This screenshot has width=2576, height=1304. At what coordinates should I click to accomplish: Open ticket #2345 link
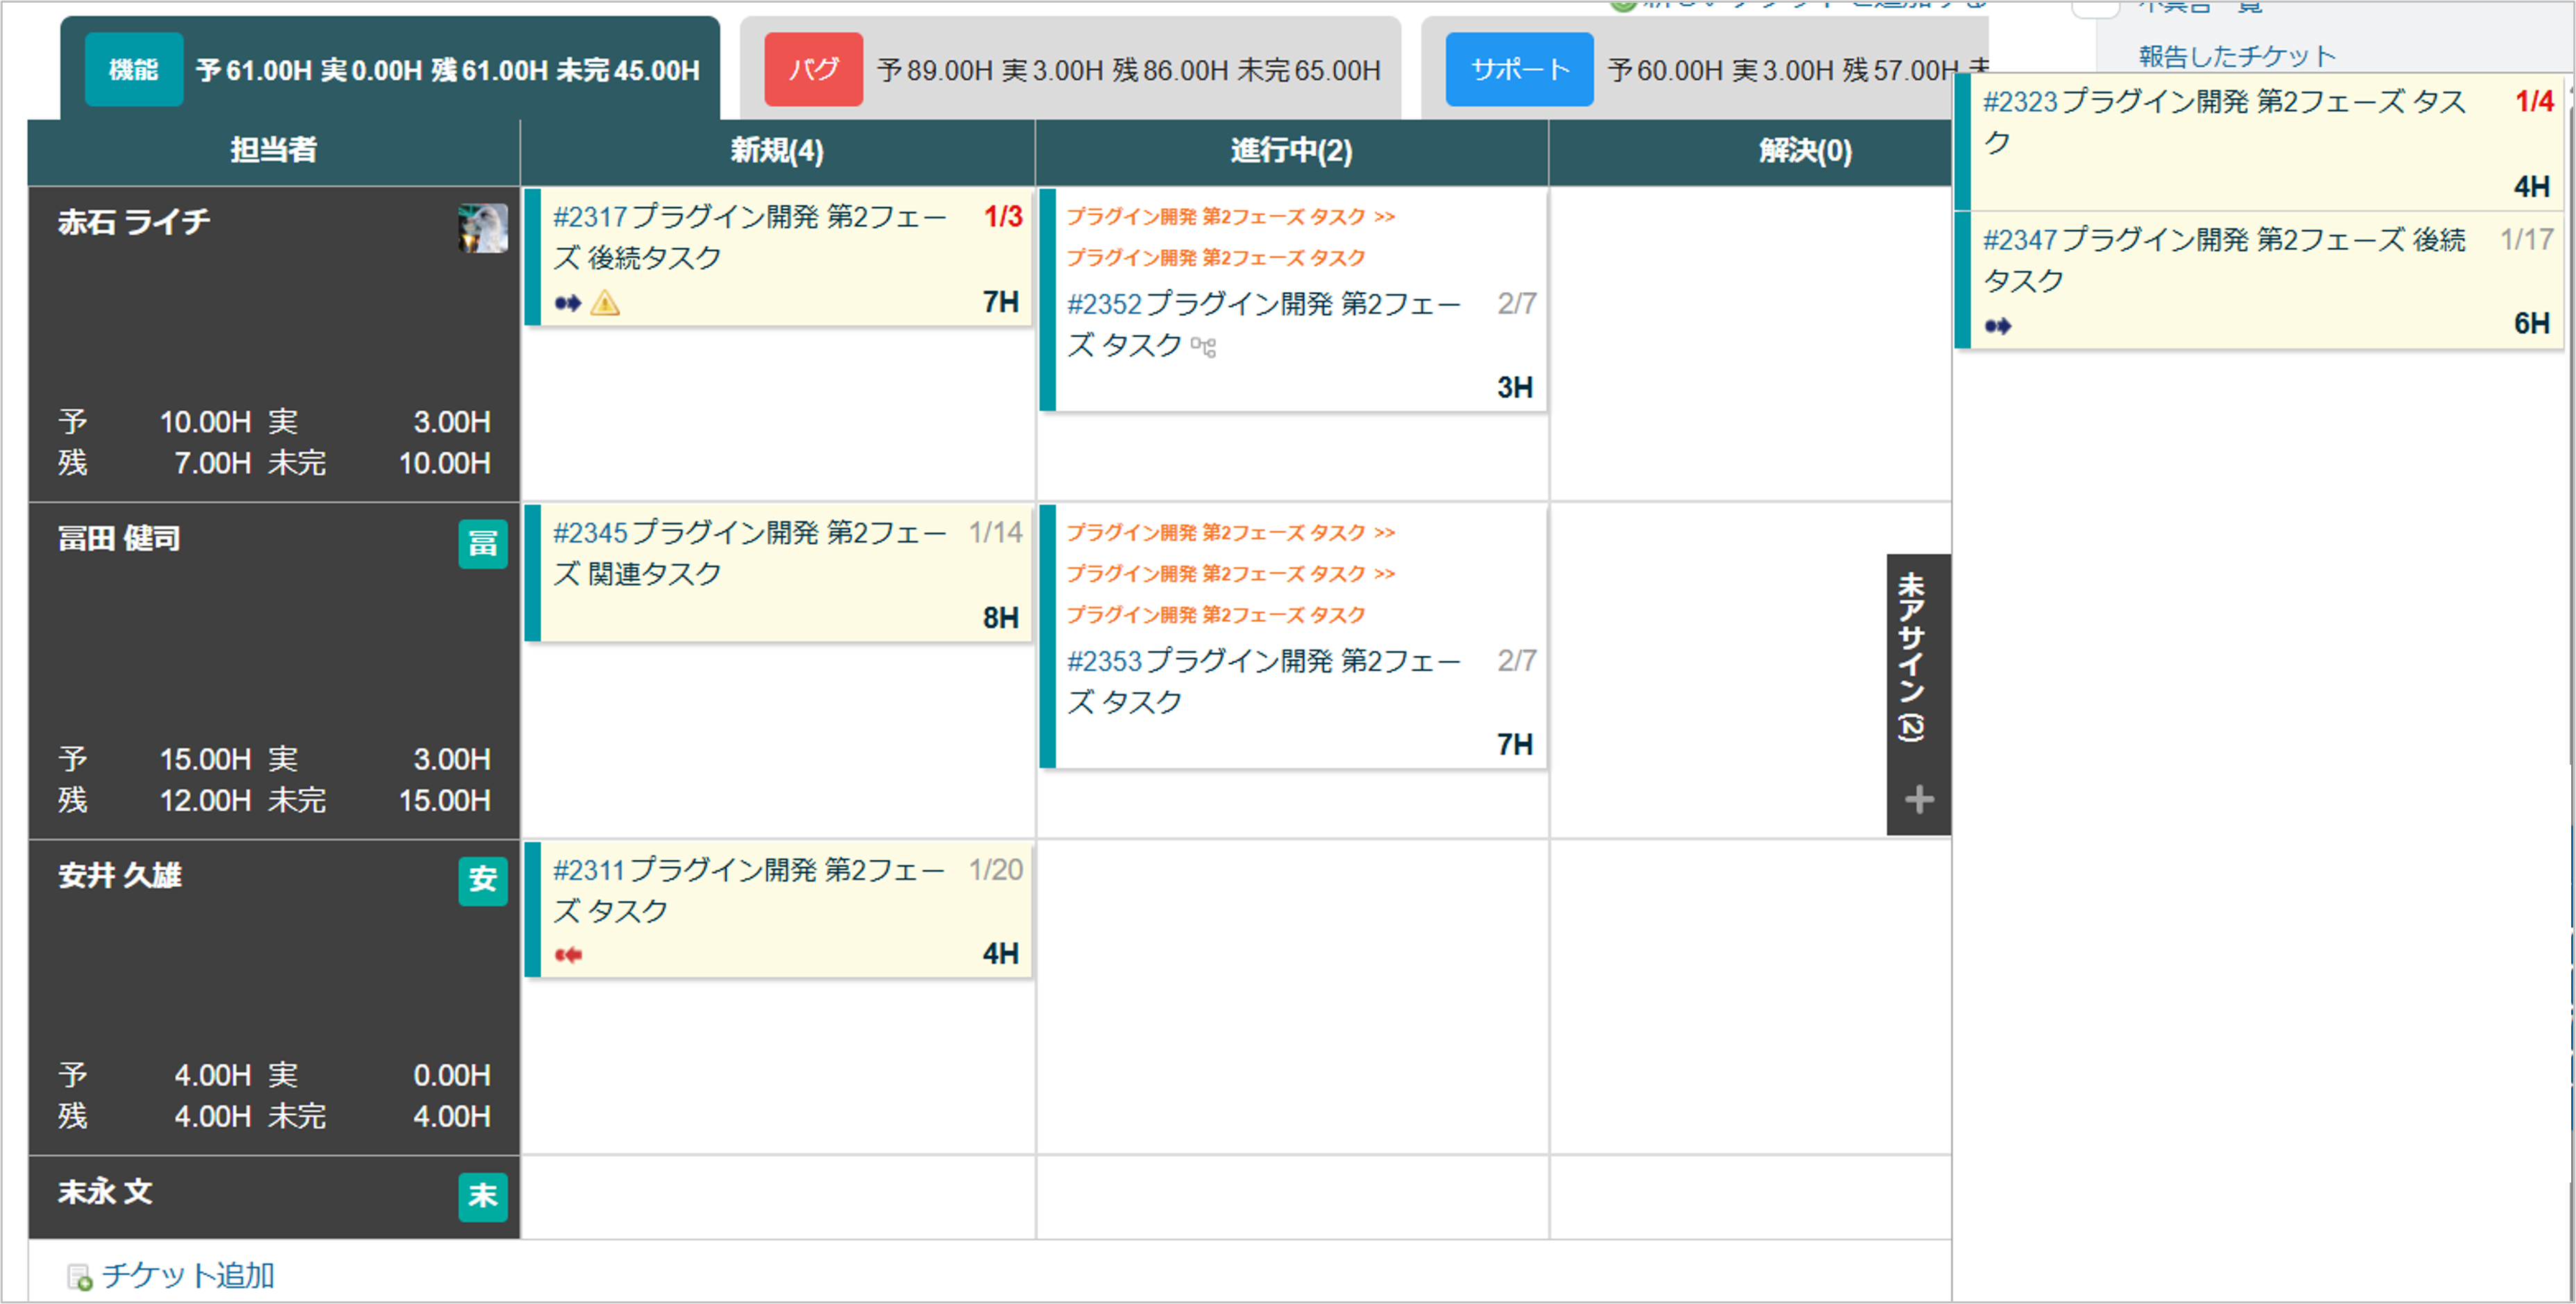(590, 533)
